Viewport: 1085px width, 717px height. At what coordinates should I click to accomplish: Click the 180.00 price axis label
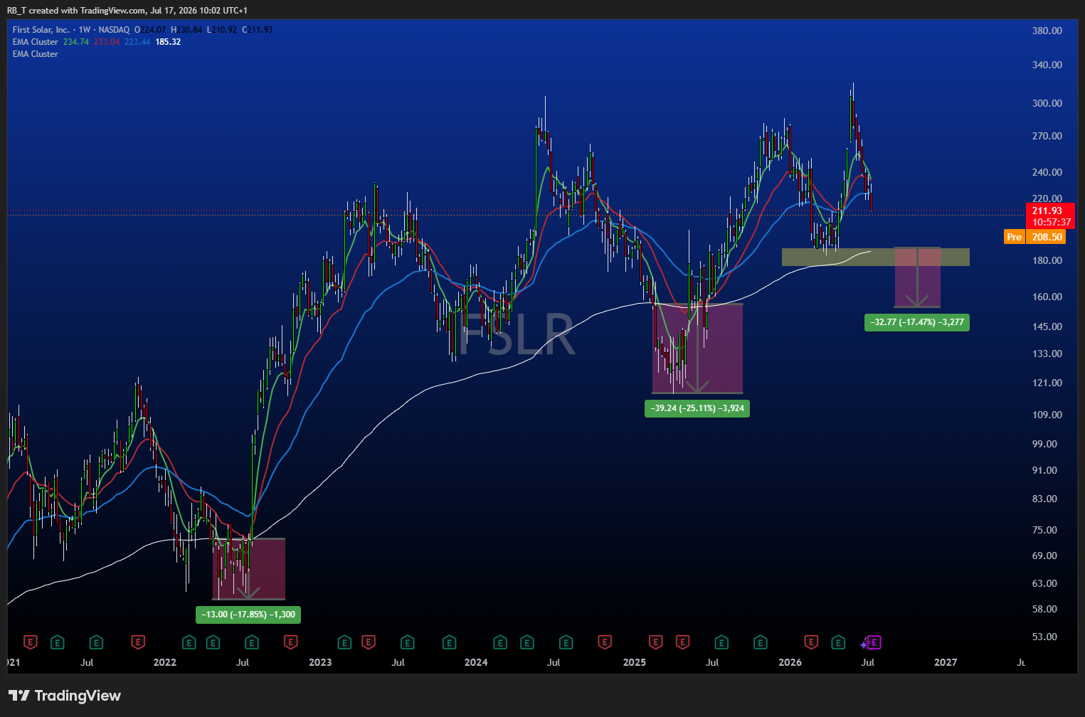pyautogui.click(x=1047, y=260)
